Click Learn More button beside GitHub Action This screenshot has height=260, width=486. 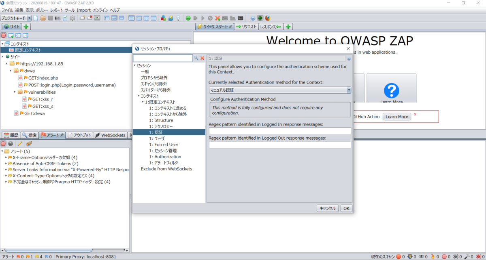(x=397, y=117)
